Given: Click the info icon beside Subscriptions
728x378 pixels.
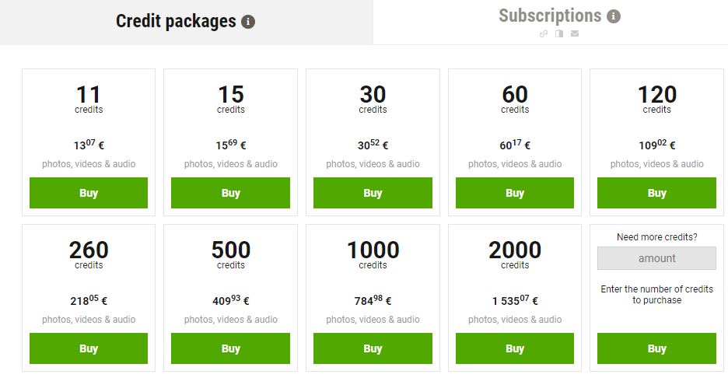Looking at the screenshot, I should pyautogui.click(x=614, y=16).
